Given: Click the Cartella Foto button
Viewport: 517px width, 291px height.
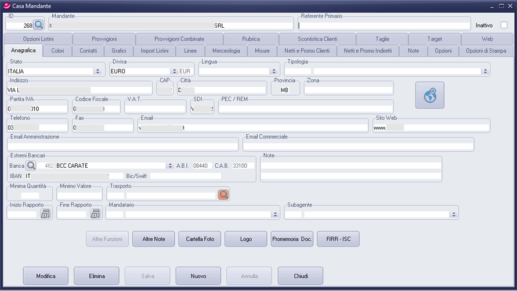Looking at the screenshot, I should point(200,239).
